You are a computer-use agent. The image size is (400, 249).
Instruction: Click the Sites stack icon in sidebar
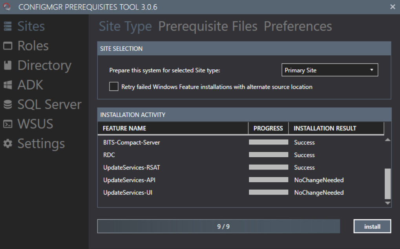click(7, 27)
